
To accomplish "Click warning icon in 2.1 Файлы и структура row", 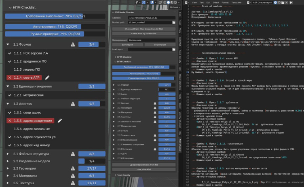I will pos(73,154).
